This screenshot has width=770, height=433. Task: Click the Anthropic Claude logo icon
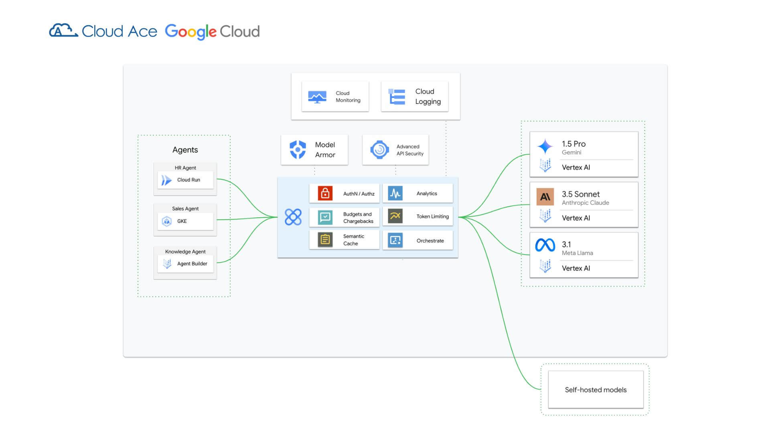coord(545,197)
